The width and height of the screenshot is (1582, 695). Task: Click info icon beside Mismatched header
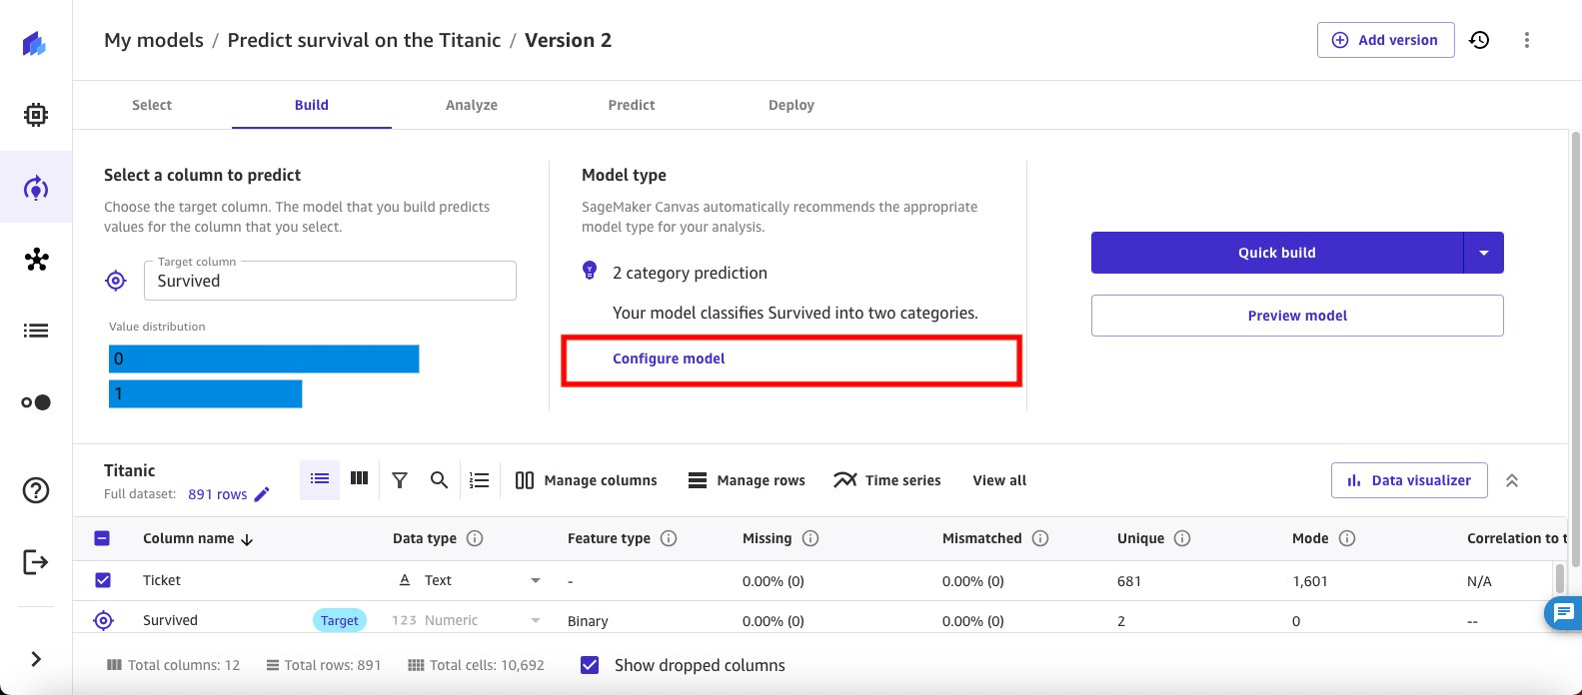1040,538
